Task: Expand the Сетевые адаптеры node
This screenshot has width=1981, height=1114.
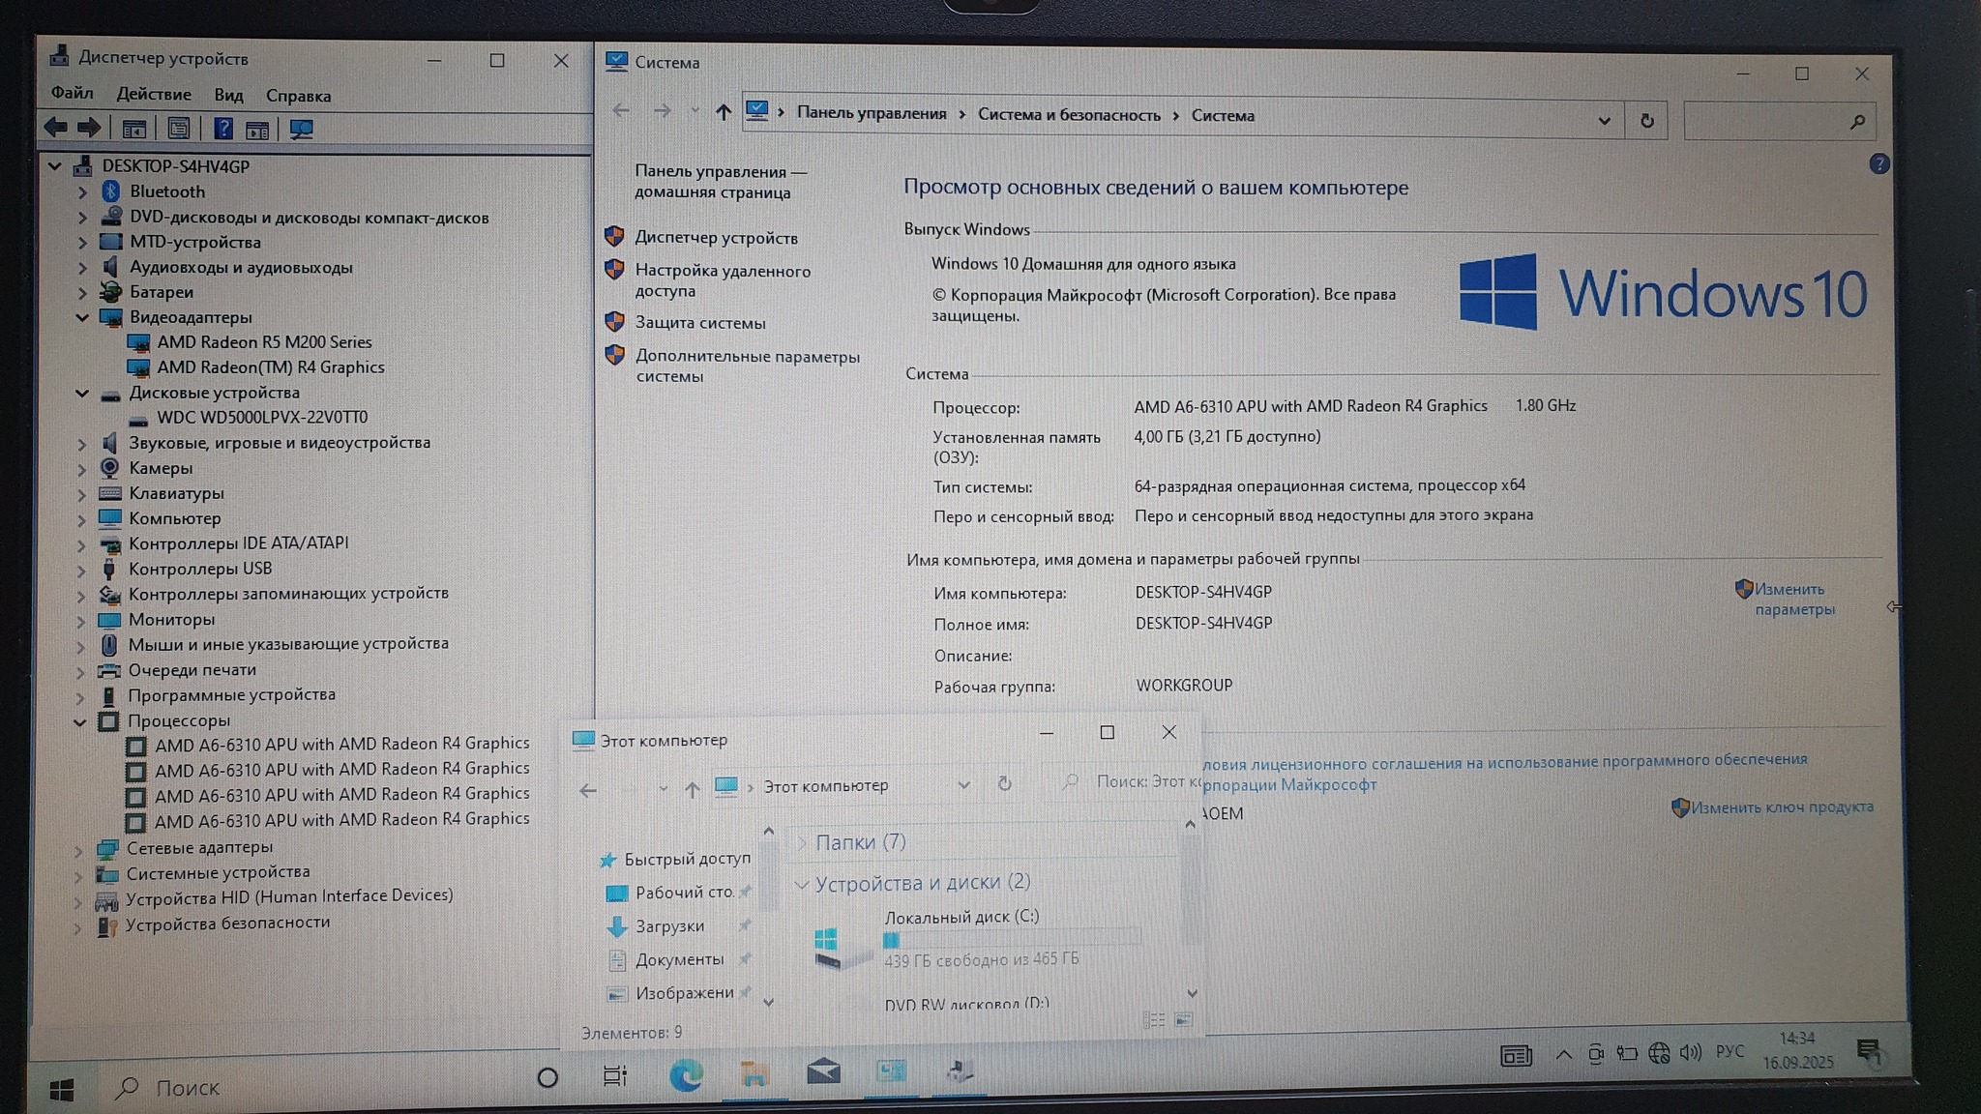Action: pyautogui.click(x=78, y=849)
